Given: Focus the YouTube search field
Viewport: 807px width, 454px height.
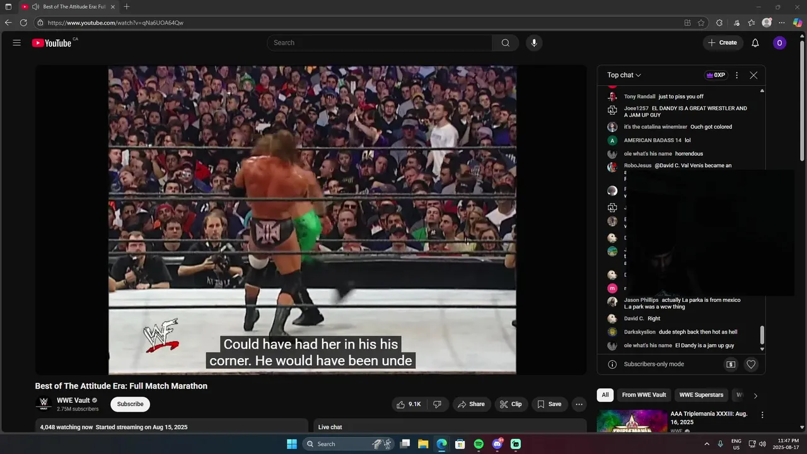Looking at the screenshot, I should click(x=381, y=43).
